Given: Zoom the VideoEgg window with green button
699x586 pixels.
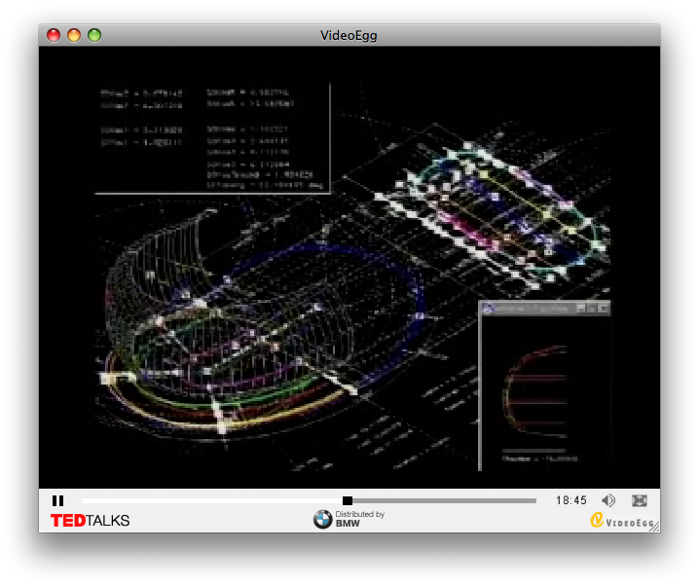Looking at the screenshot, I should [94, 35].
